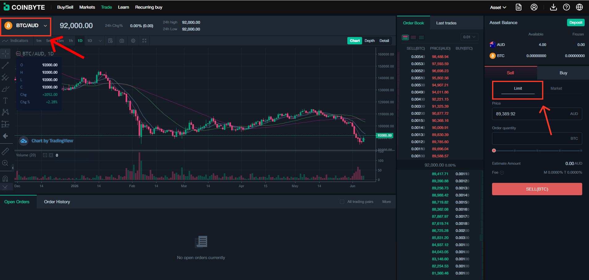589x280 pixels.
Task: Open the language globe icon
Action: 579,7
